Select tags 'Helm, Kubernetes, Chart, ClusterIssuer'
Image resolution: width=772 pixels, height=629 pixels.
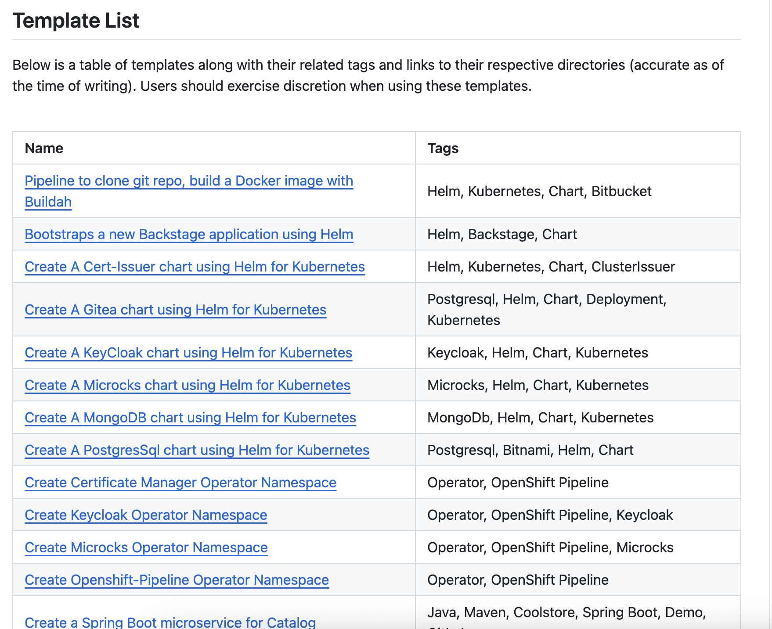click(551, 267)
